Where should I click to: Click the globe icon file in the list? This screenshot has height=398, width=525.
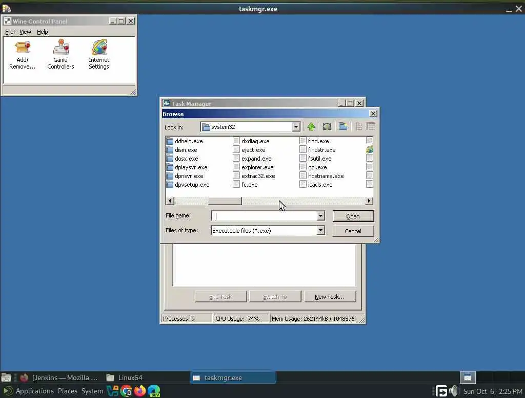pos(370,150)
